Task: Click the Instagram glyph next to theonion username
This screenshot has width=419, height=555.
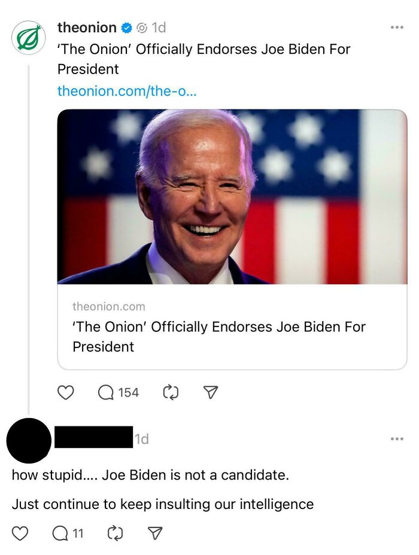Action: click(x=141, y=27)
